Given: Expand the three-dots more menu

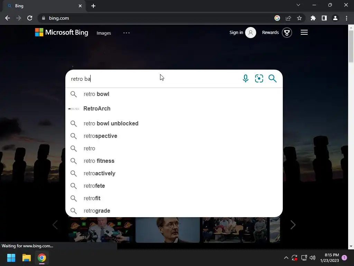Looking at the screenshot, I should [x=127, y=33].
